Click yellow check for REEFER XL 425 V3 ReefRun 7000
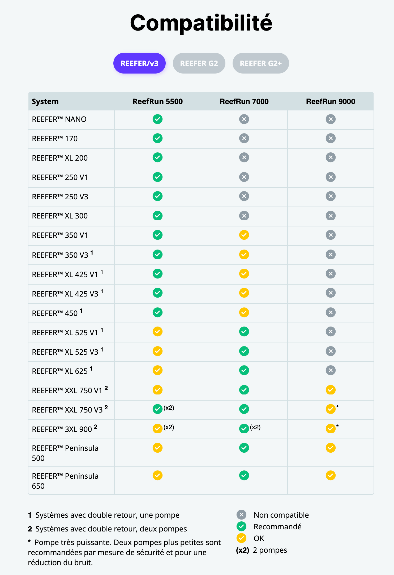Screen dimensions: 394x575 pyautogui.click(x=244, y=293)
